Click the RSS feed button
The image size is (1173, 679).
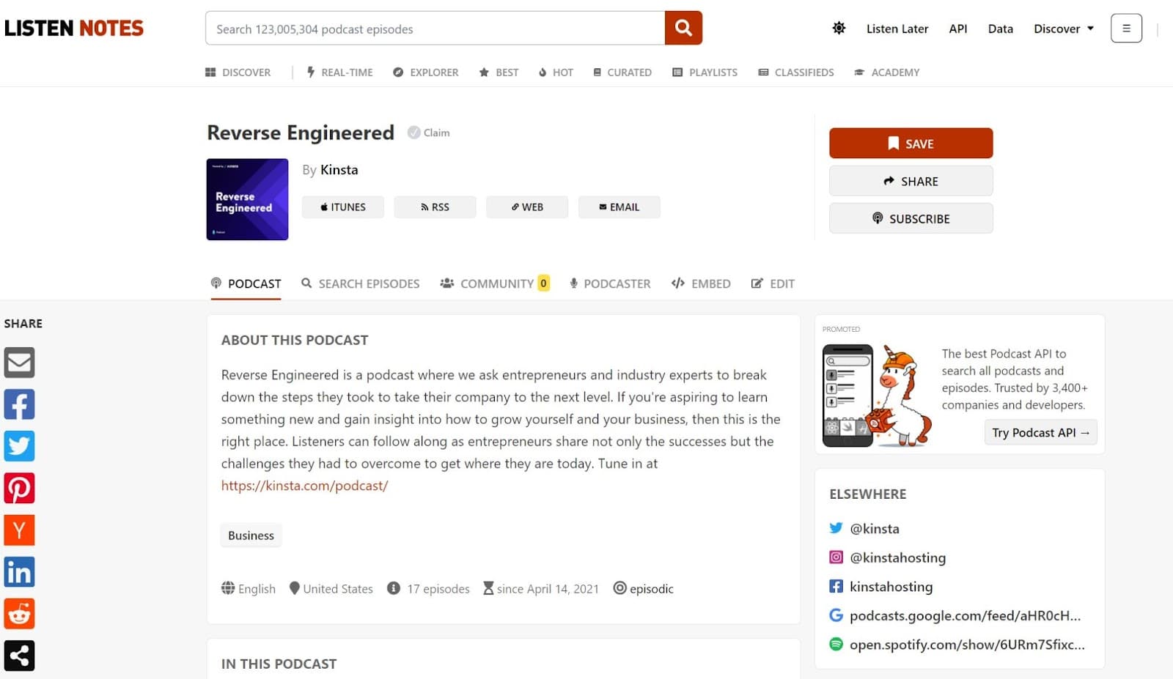coord(435,207)
